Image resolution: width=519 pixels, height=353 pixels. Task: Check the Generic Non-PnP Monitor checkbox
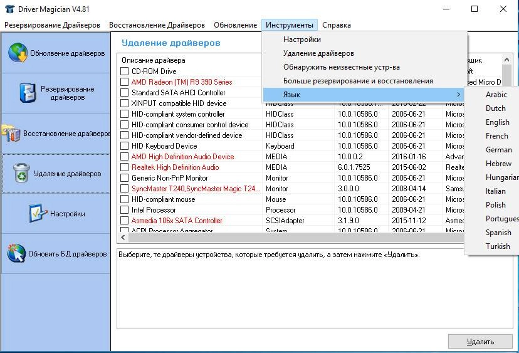pos(125,178)
